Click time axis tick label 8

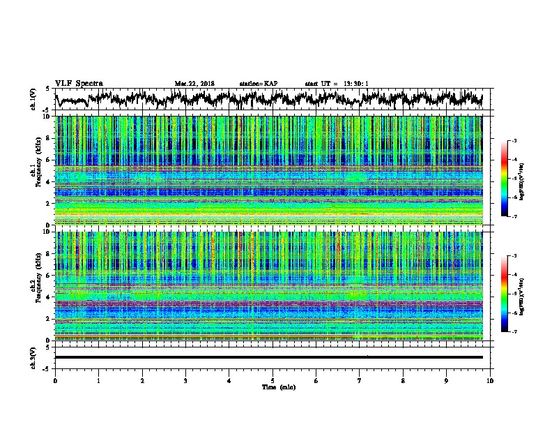pyautogui.click(x=403, y=381)
